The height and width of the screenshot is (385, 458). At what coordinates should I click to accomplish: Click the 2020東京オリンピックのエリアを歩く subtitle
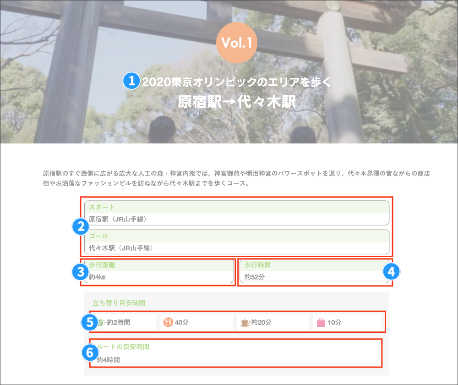[x=236, y=82]
